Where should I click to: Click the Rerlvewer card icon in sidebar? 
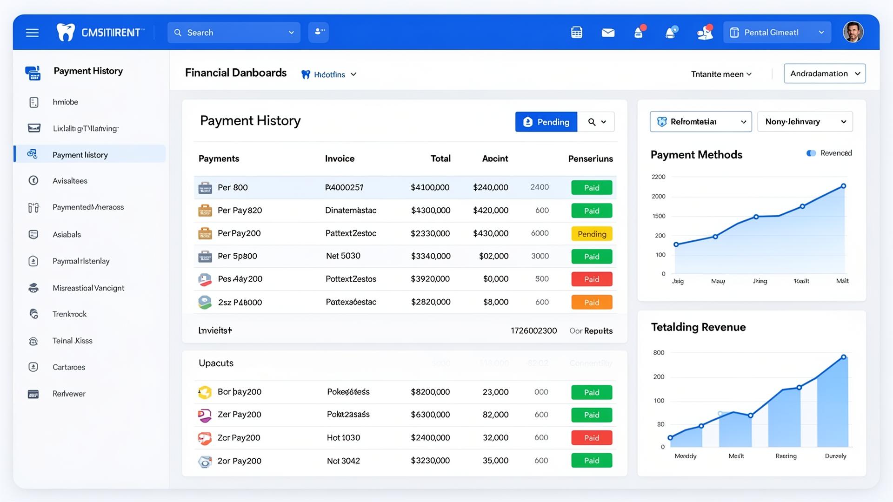coord(33,394)
